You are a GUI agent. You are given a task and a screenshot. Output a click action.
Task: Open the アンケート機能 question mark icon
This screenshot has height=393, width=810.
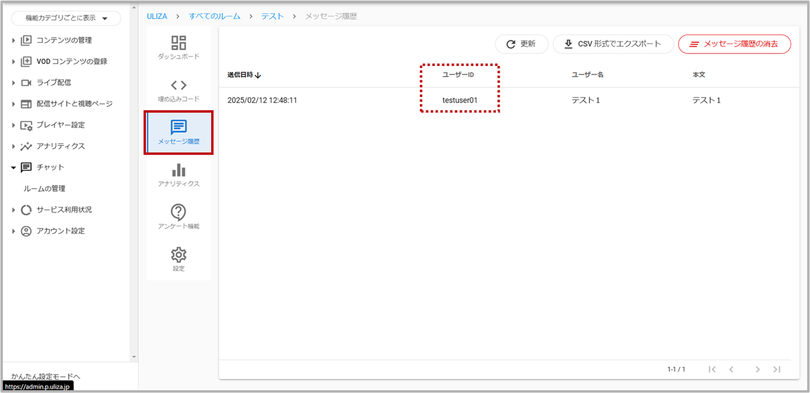(178, 212)
